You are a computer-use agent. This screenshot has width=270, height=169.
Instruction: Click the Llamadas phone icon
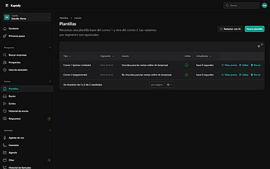(x=5, y=145)
